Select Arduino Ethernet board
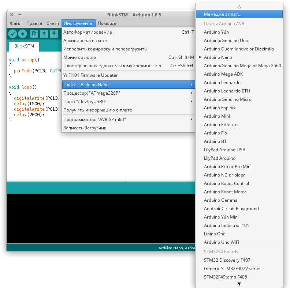The height and width of the screenshot is (288, 290). tap(239, 125)
